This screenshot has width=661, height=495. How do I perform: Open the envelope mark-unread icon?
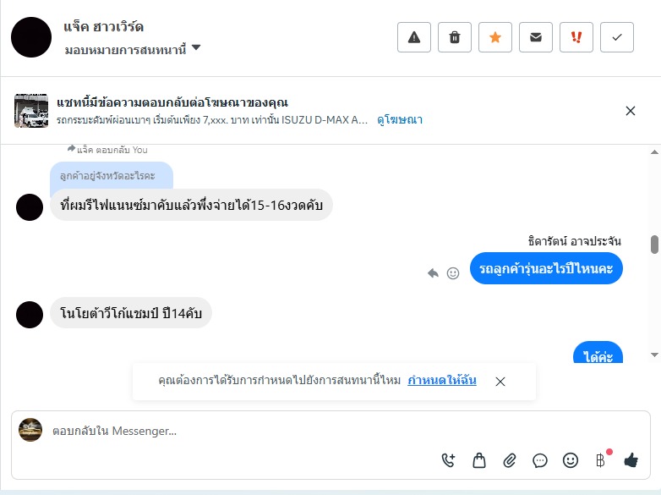[x=536, y=37]
